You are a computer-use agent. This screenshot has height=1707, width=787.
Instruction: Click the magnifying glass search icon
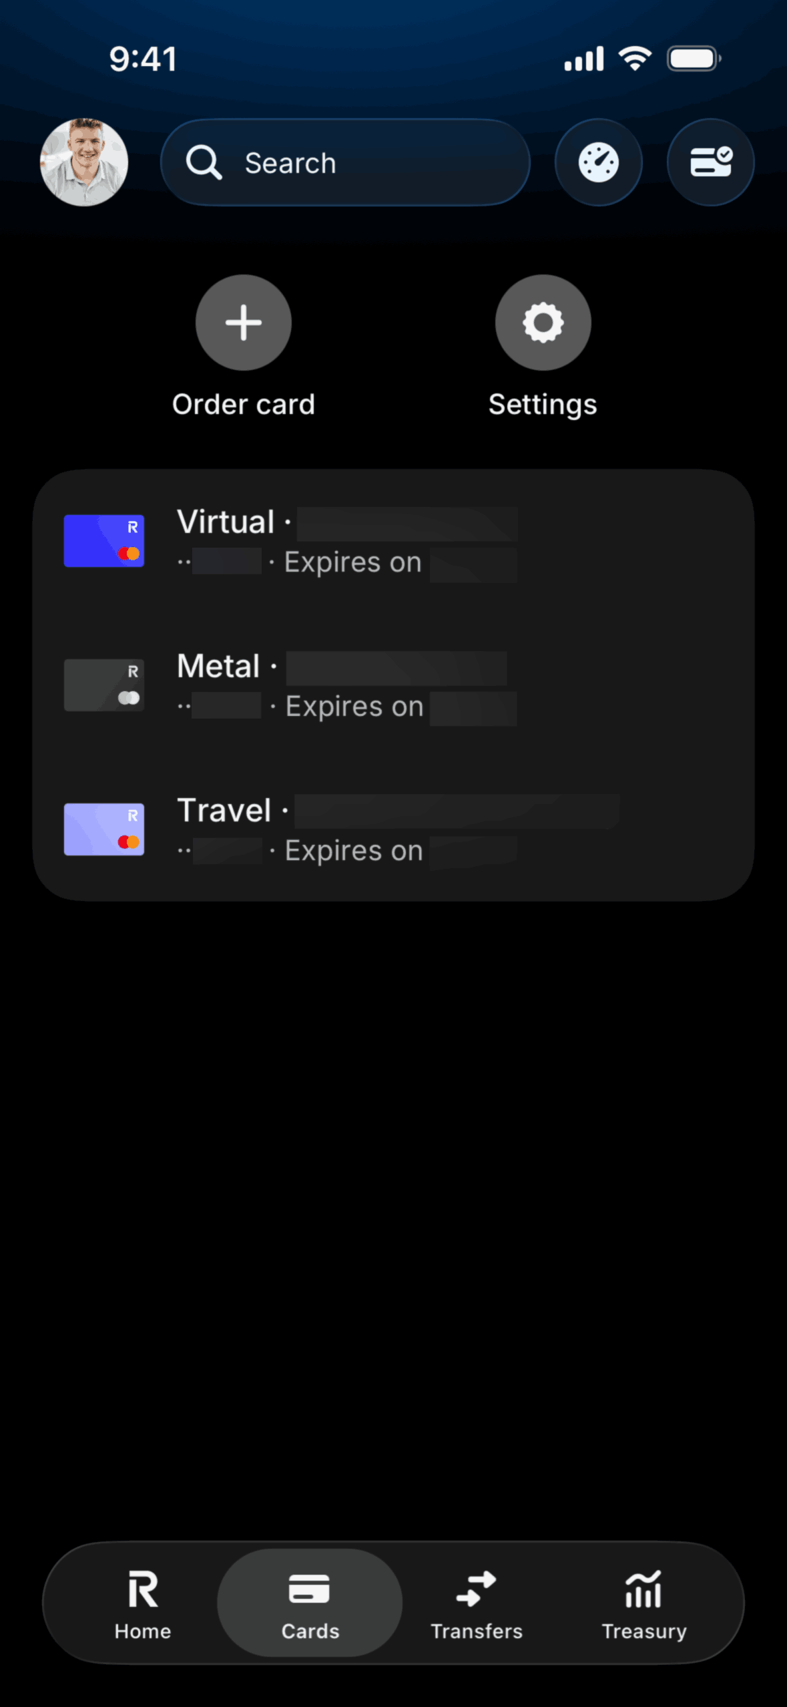point(204,163)
